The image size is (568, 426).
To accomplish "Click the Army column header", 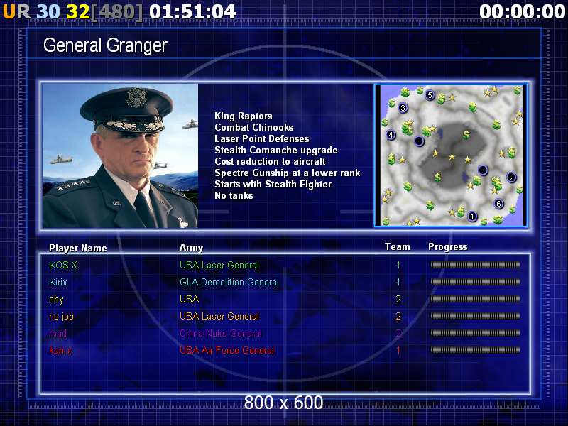I will 191,248.
